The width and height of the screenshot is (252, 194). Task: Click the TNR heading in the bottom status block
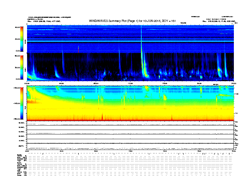(x=18, y=171)
